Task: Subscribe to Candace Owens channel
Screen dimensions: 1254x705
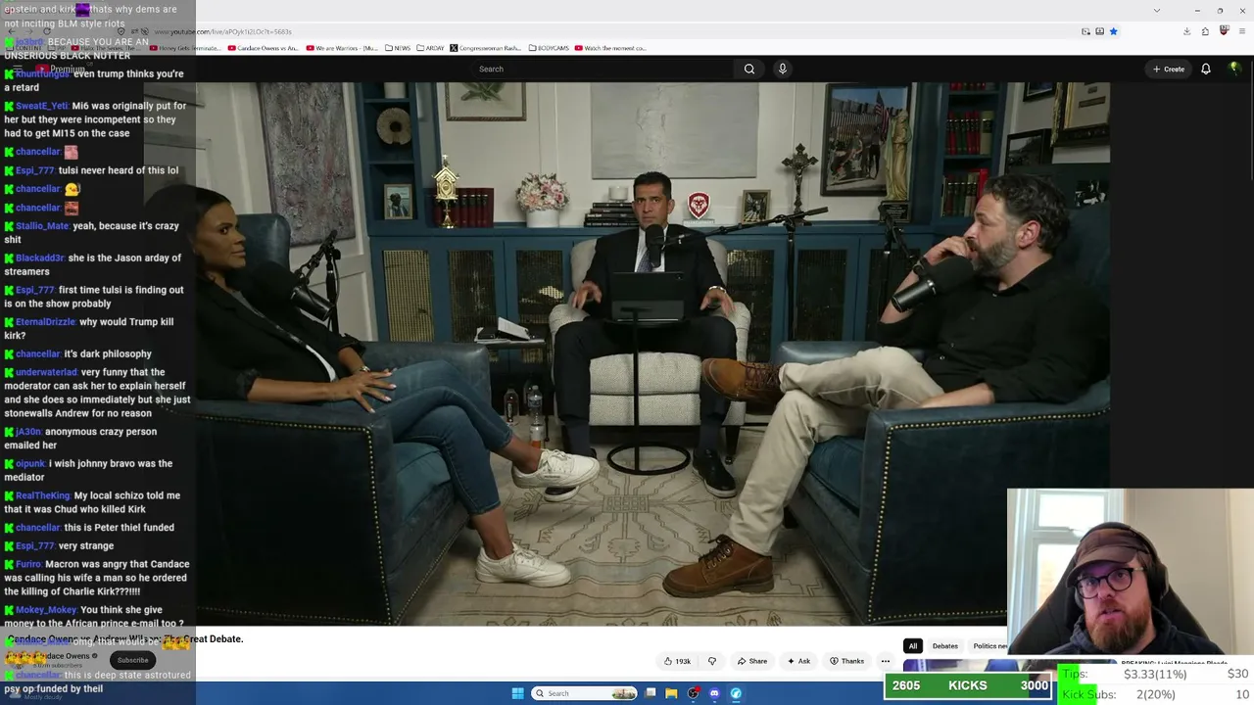Action: [132, 660]
